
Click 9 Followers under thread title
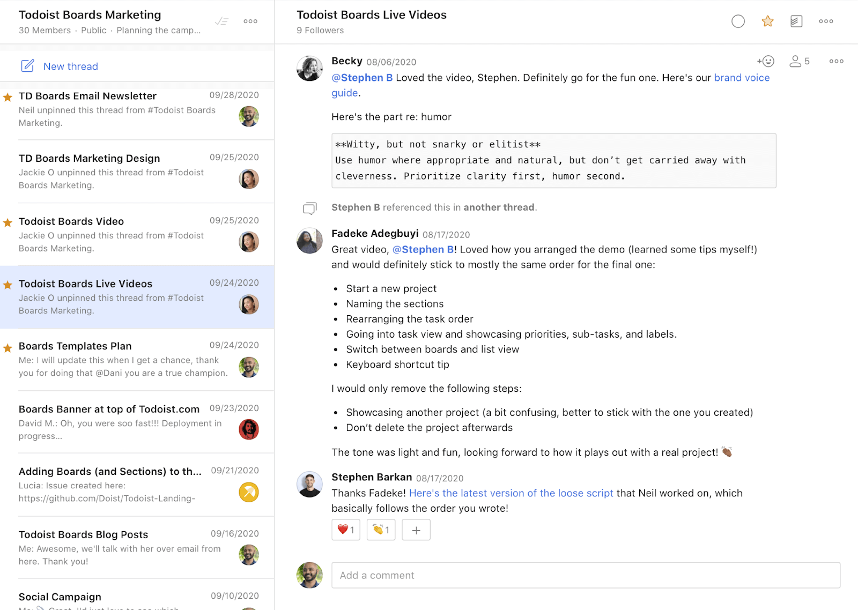tap(320, 31)
